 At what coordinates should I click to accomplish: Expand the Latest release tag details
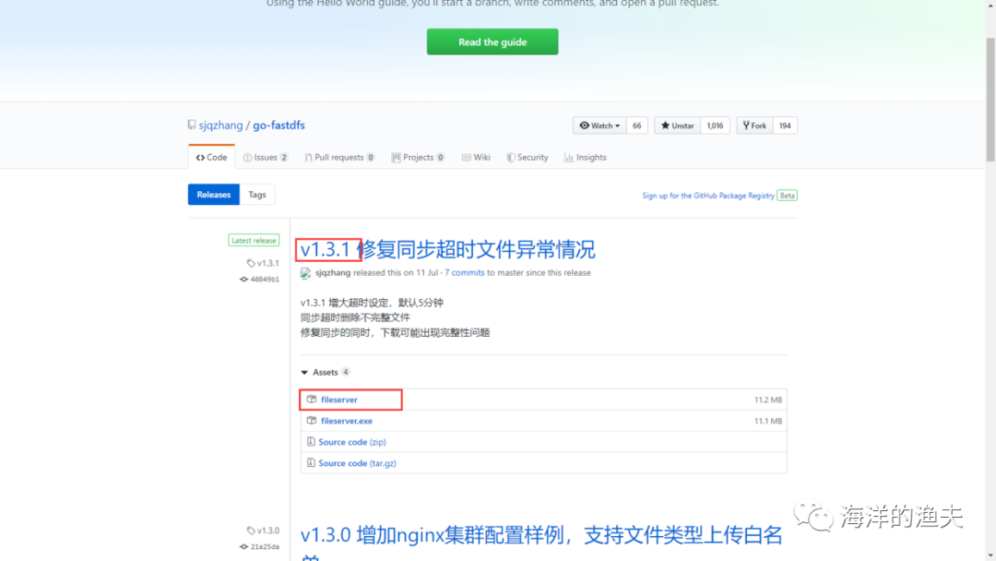[x=254, y=239]
